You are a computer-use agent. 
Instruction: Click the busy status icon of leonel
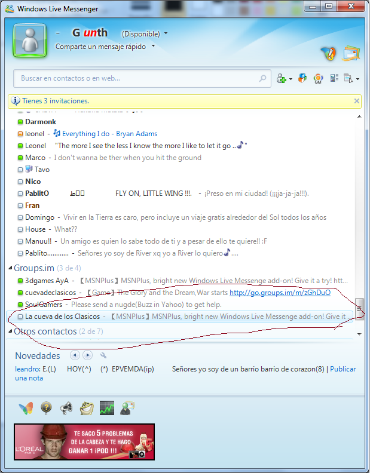(x=20, y=134)
